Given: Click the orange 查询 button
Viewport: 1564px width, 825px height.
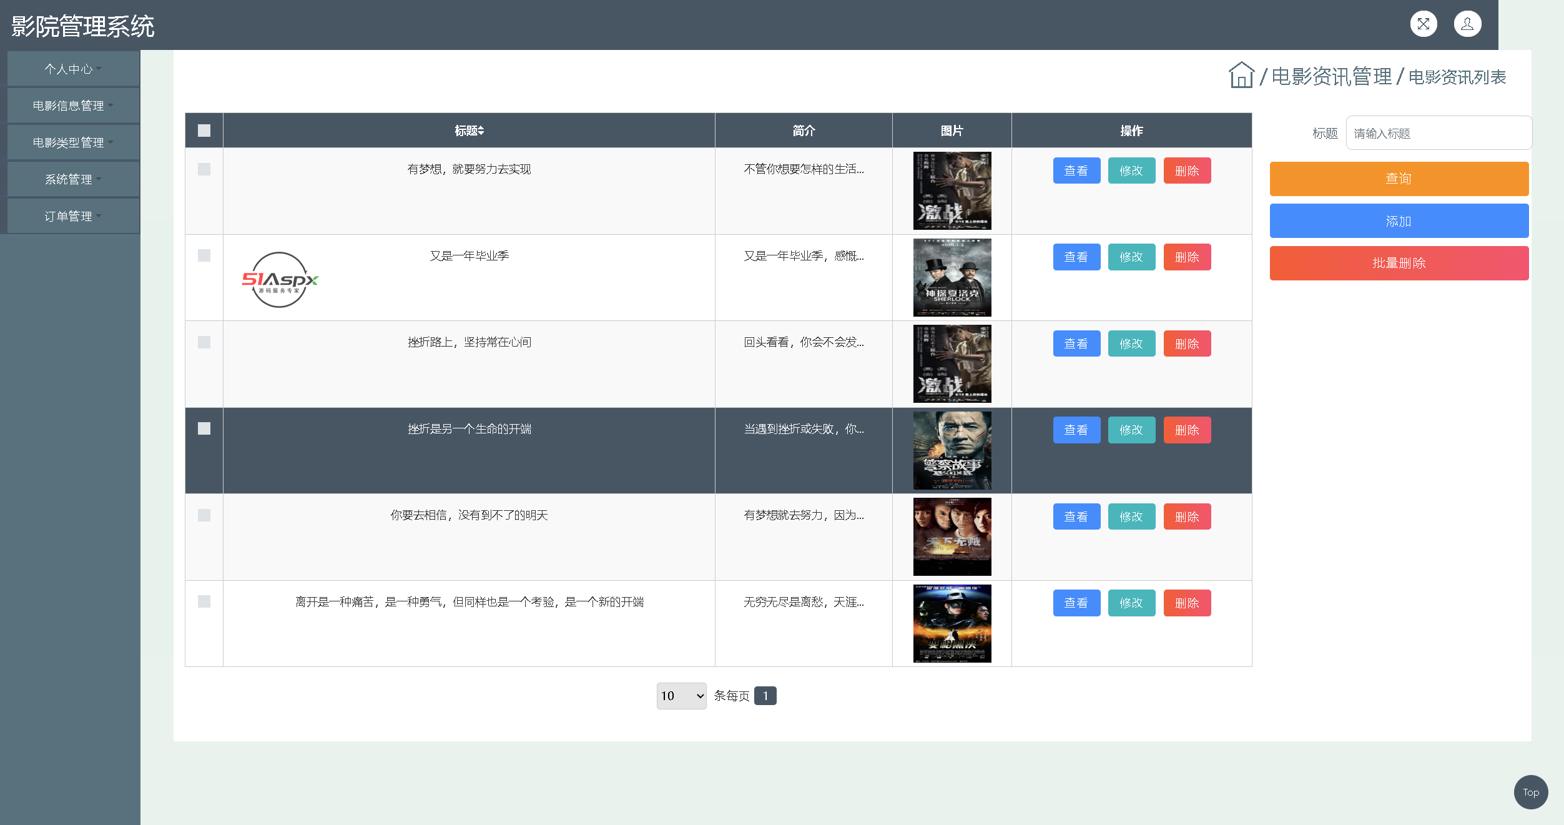Looking at the screenshot, I should [x=1399, y=179].
